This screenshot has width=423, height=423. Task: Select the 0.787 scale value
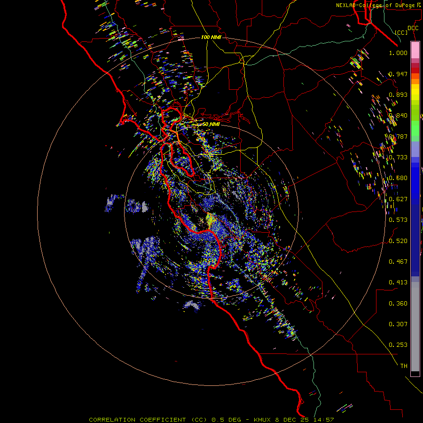398,136
